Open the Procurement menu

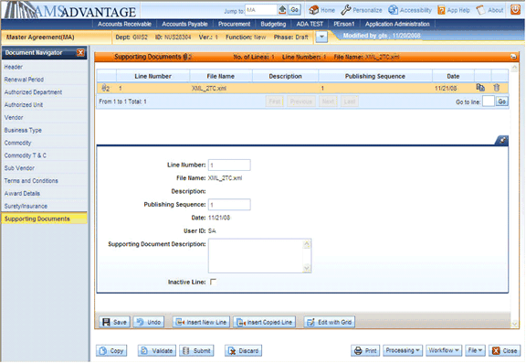[234, 24]
